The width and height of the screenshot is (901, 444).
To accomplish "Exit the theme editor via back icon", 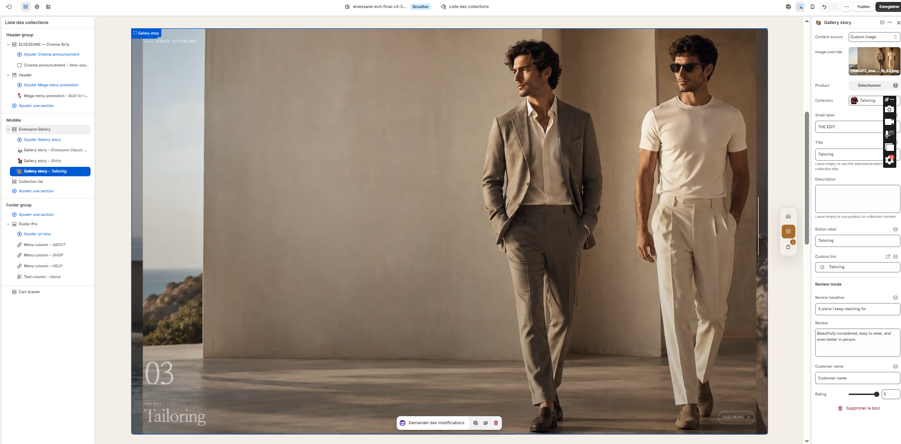I will [8, 7].
